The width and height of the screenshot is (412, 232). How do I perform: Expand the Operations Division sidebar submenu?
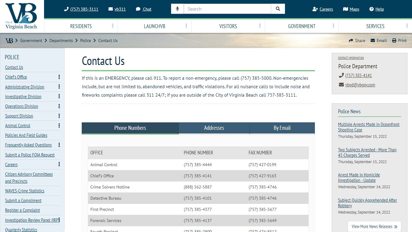(x=59, y=106)
